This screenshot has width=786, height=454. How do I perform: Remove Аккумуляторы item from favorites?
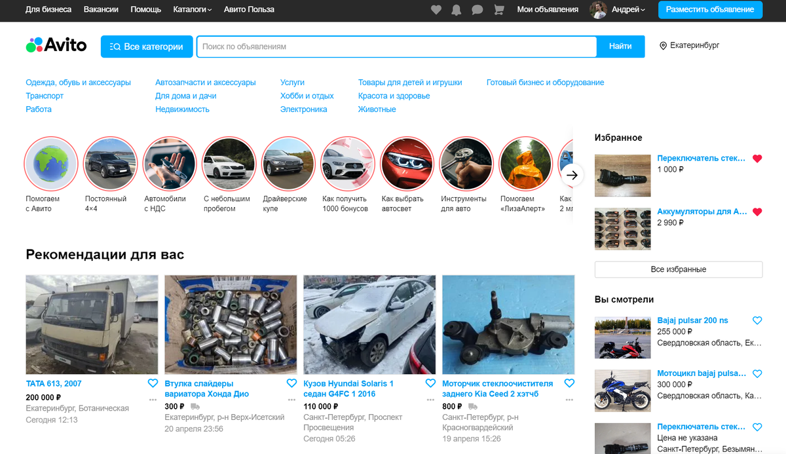click(757, 212)
